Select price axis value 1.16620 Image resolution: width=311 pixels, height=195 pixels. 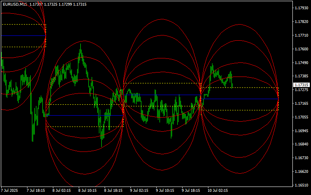coord(301,172)
